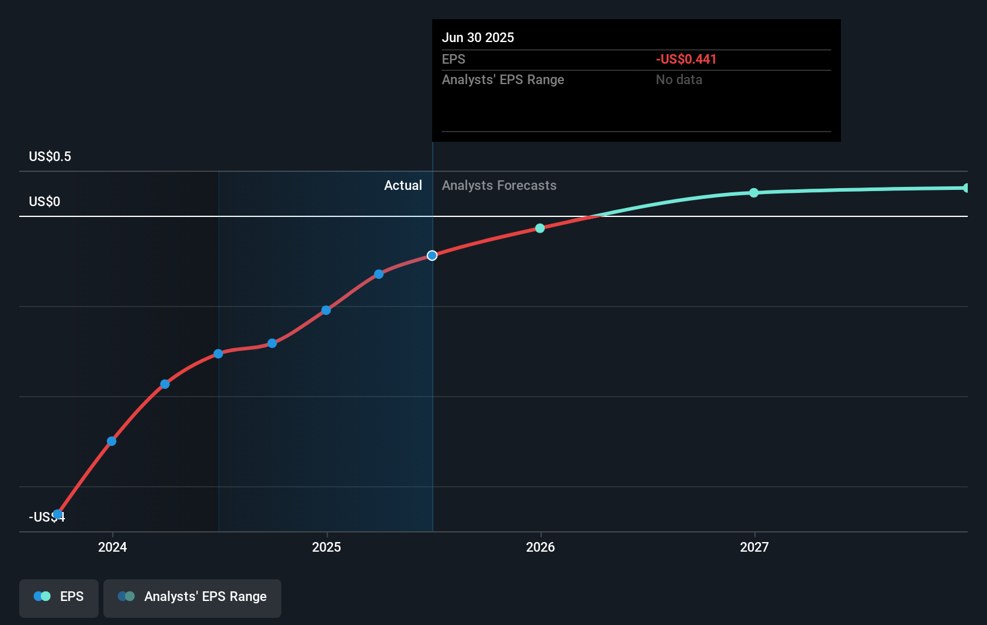Switch to the Analysts Forecasts section
987x625 pixels.
coord(499,185)
